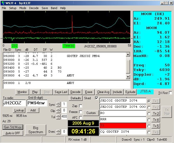Increase the Sync value with up arrow
The image size is (174, 143).
point(58,103)
